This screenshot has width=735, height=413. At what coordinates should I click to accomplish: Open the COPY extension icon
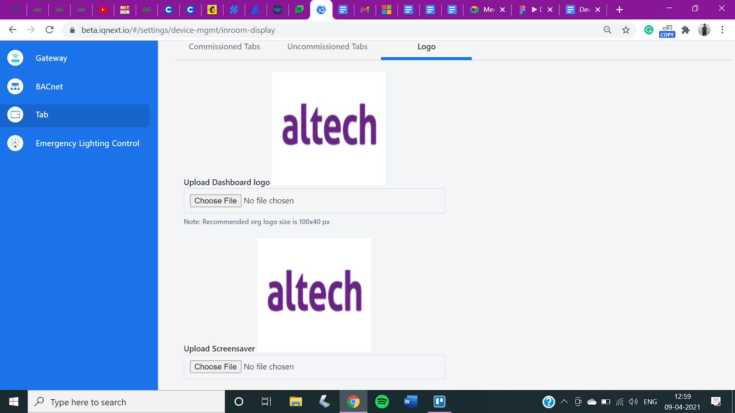(x=667, y=31)
